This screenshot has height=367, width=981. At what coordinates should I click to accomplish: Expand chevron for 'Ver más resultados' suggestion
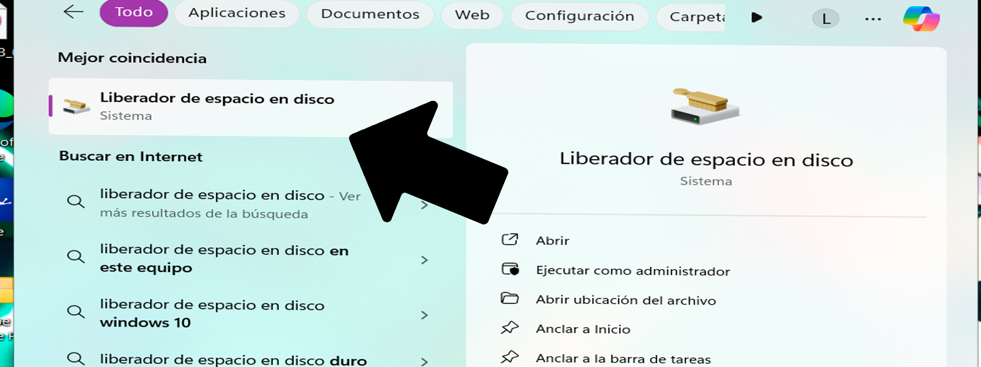(x=424, y=206)
